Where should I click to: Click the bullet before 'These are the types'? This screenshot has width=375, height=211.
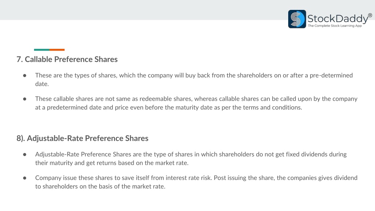click(x=25, y=75)
